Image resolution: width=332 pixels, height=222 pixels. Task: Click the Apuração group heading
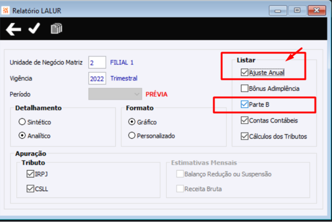(31, 154)
